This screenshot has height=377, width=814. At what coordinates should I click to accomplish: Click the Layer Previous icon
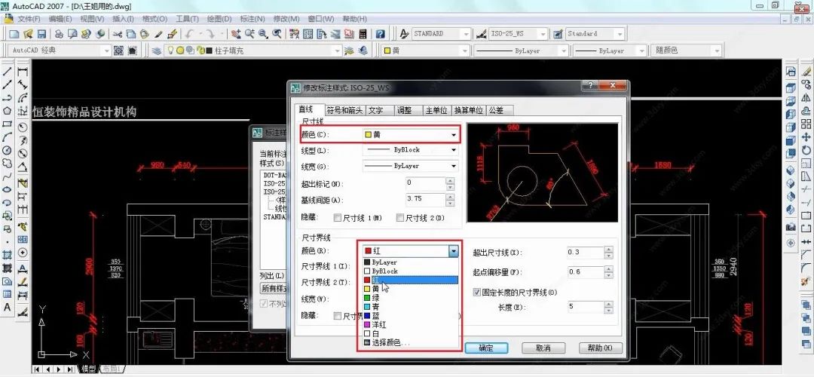[363, 51]
